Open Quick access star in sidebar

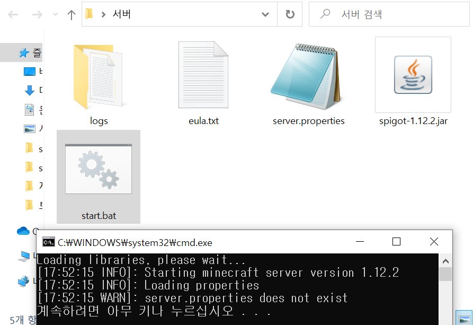coord(24,53)
